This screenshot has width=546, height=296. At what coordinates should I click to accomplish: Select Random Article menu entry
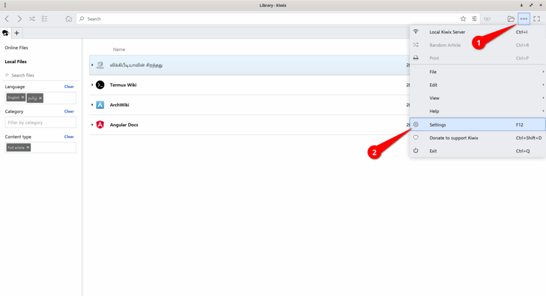pos(477,45)
